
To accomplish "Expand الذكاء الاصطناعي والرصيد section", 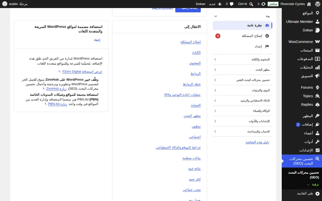I will (x=243, y=101).
